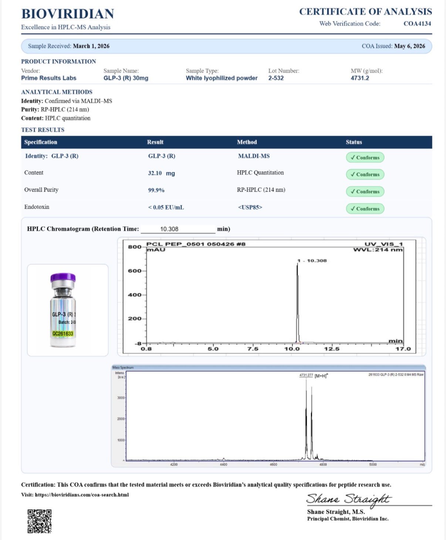Select the endotoxin result < 0.05 EU/mL
446x540 pixels.
pos(166,208)
